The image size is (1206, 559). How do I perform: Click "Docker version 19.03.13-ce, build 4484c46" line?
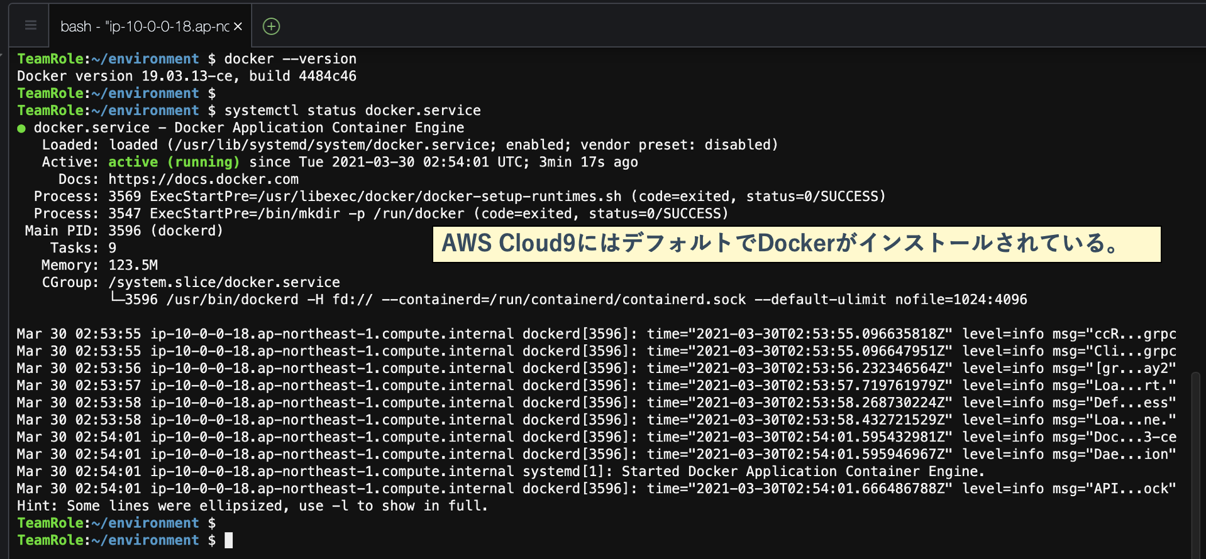click(187, 76)
